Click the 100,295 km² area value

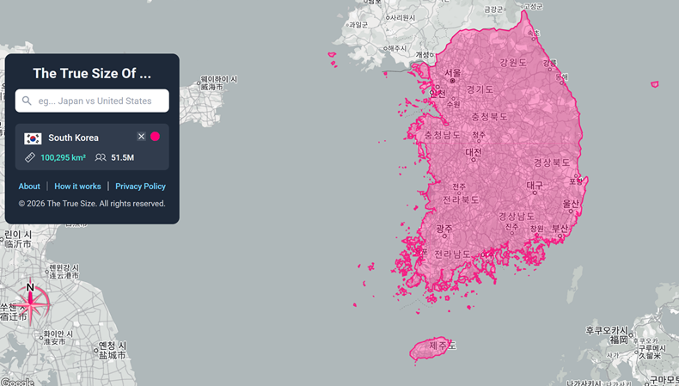point(64,157)
